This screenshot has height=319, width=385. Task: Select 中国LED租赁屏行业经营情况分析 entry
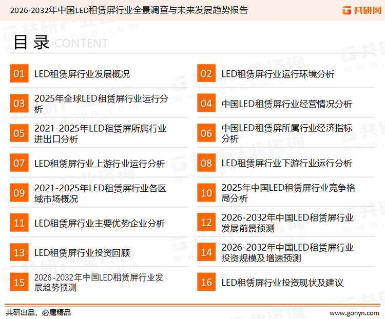point(286,104)
